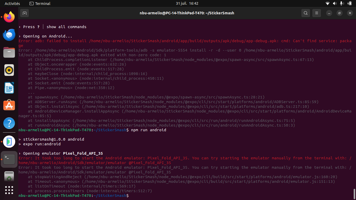Open the Files manager in dock
Image resolution: width=356 pixels, height=200 pixels.
9,53
